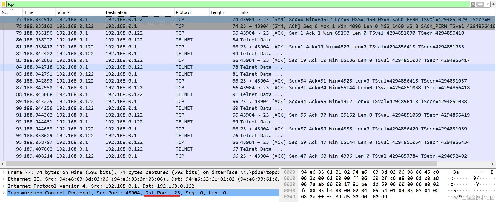The image size is (496, 202).
Task: Select packet 78 SYN, ACK row
Action: (248, 26)
